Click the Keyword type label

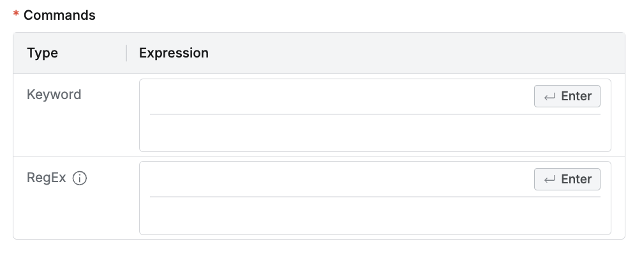click(x=54, y=95)
